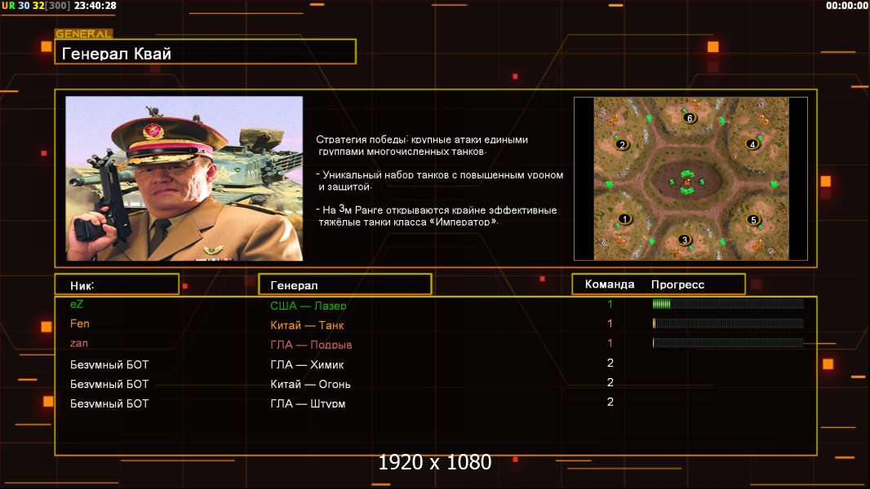The width and height of the screenshot is (870, 489).
Task: Click the "Прогресс" column header
Action: coord(677,284)
